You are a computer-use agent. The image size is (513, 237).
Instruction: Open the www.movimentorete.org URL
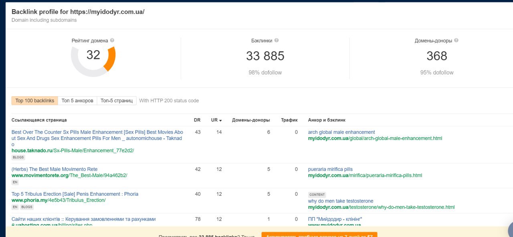(x=69, y=175)
